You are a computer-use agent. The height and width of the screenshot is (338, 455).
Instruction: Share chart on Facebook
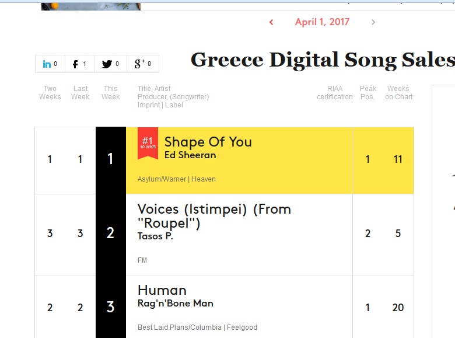(x=79, y=64)
